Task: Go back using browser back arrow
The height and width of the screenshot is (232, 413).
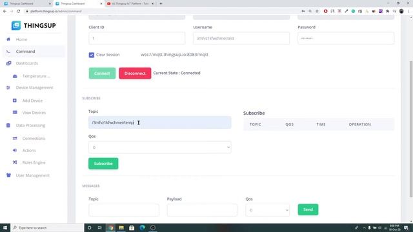Action: pos(5,11)
